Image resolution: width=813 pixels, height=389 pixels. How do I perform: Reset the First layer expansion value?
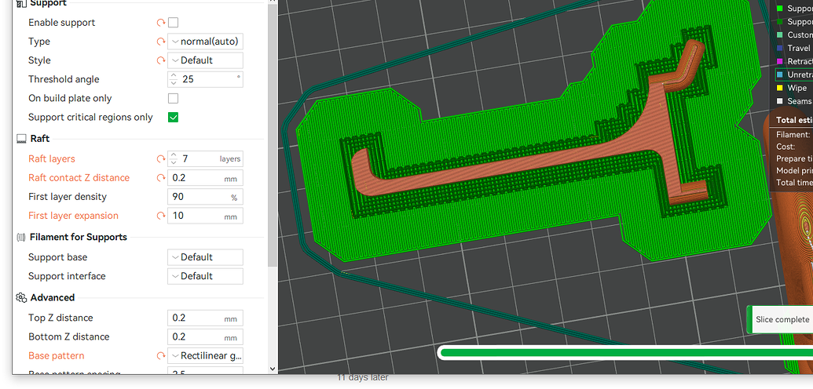tap(161, 216)
